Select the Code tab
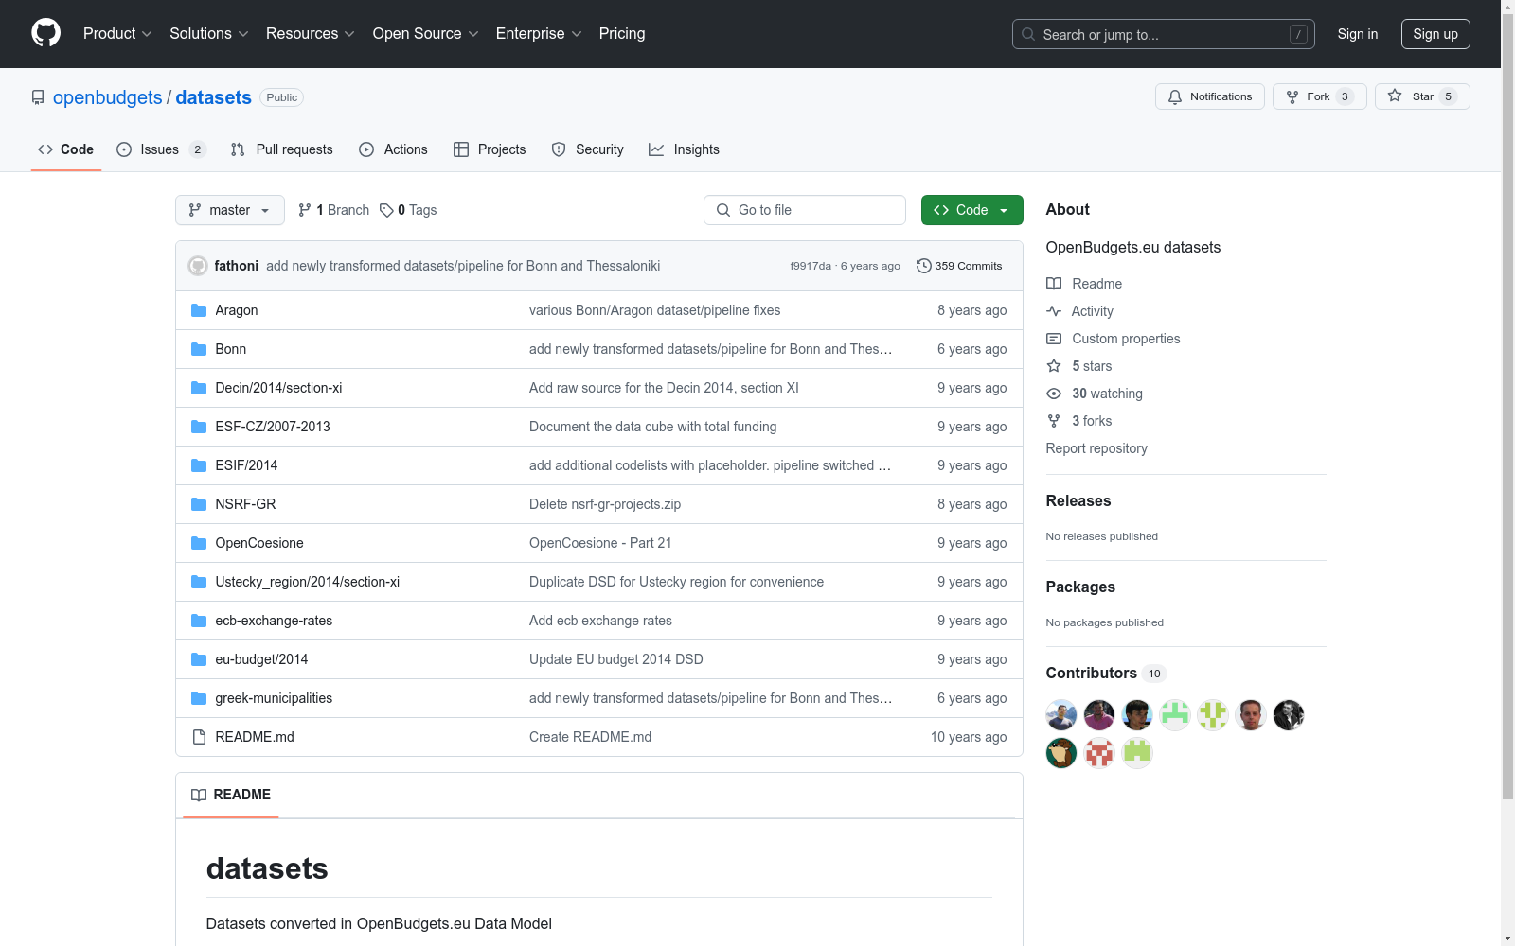Screen dimensions: 1515x946 pyautogui.click(x=66, y=149)
